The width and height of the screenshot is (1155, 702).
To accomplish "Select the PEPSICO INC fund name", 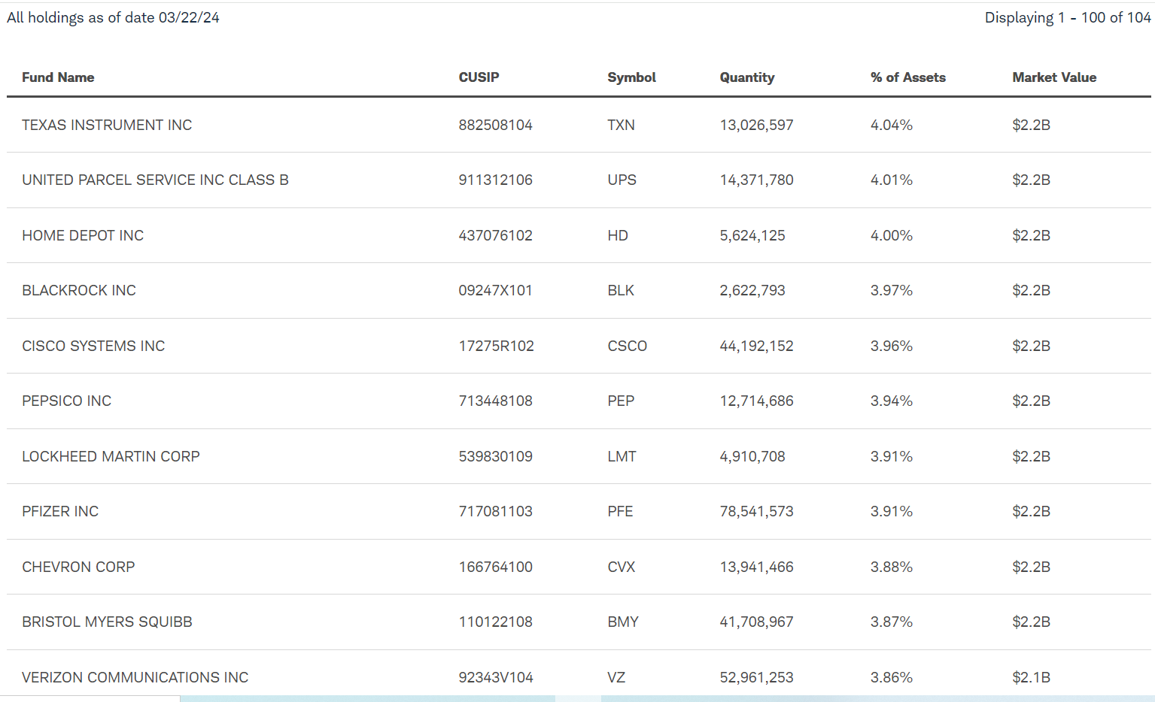I will pos(66,401).
